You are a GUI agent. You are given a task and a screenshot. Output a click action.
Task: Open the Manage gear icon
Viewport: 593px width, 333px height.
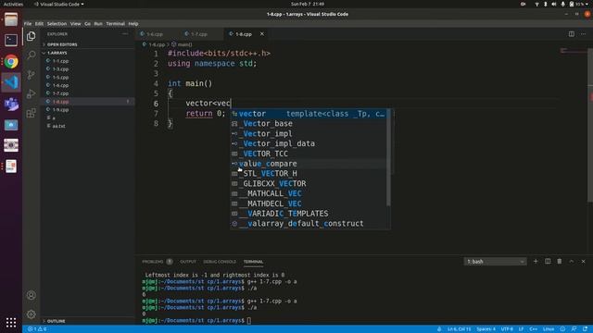[31, 314]
